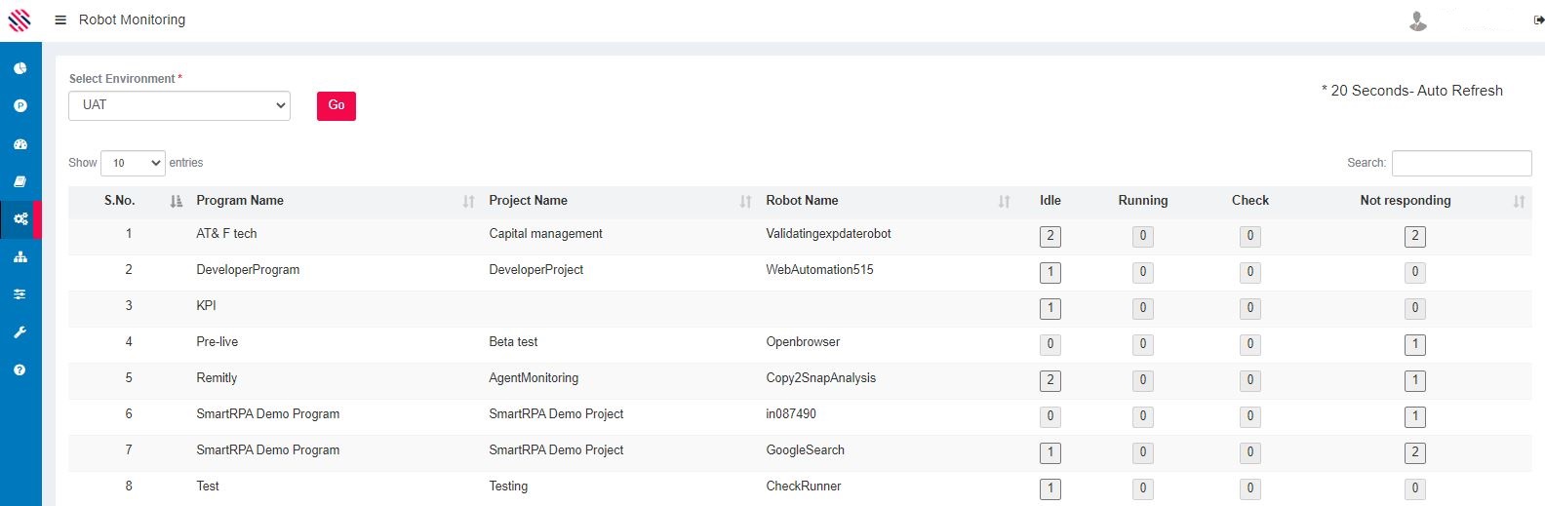Focus the Search input field

click(x=1461, y=163)
